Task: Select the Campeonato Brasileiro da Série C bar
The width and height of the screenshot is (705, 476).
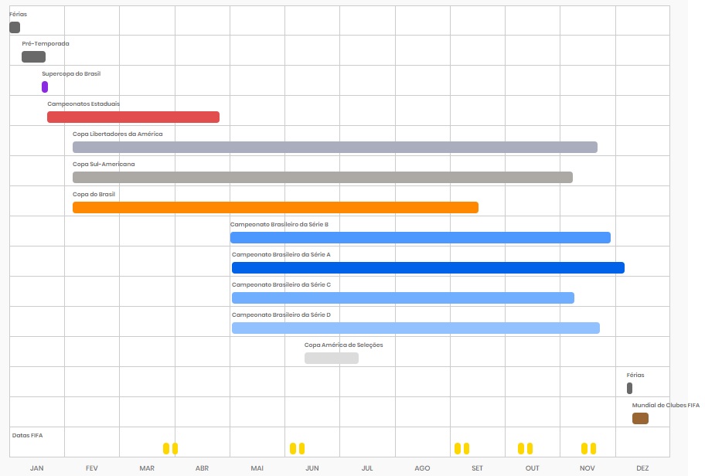Action: tap(403, 298)
